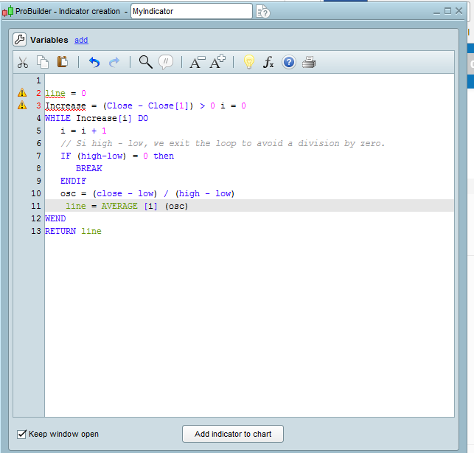
Task: Increase the editor font size
Action: coord(217,63)
